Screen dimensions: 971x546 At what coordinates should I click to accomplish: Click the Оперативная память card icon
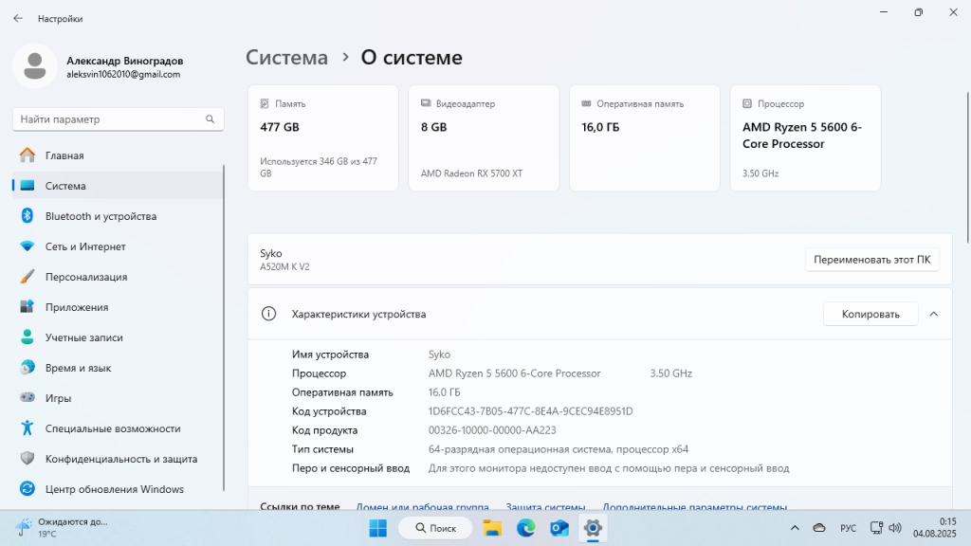(x=586, y=103)
